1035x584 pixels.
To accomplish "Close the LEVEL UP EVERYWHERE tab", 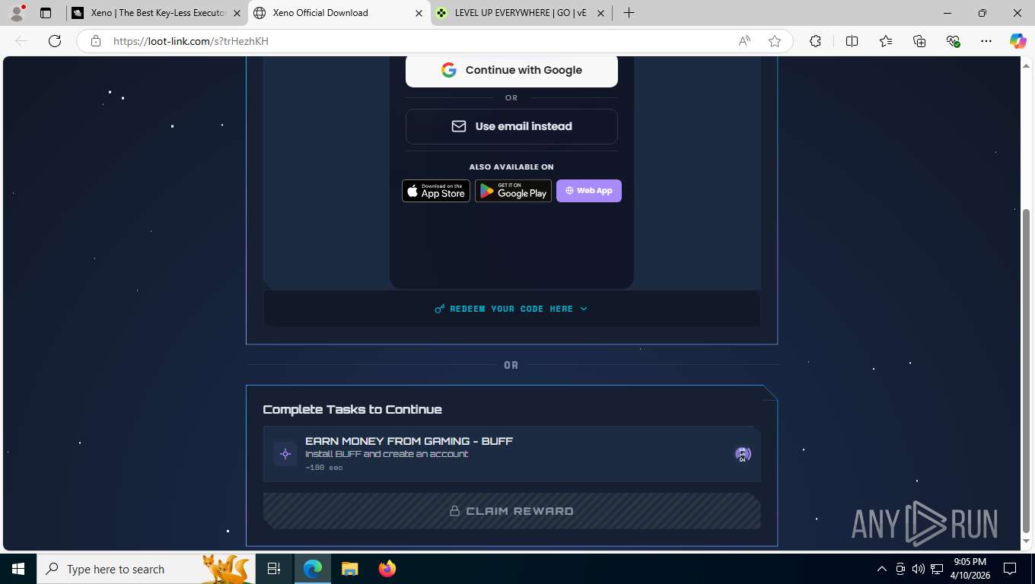I will coord(600,13).
